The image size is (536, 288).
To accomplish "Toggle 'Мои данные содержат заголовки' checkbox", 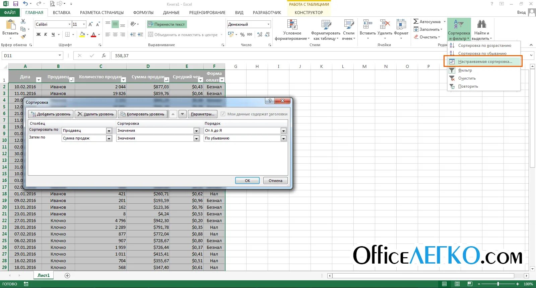I will pos(223,114).
